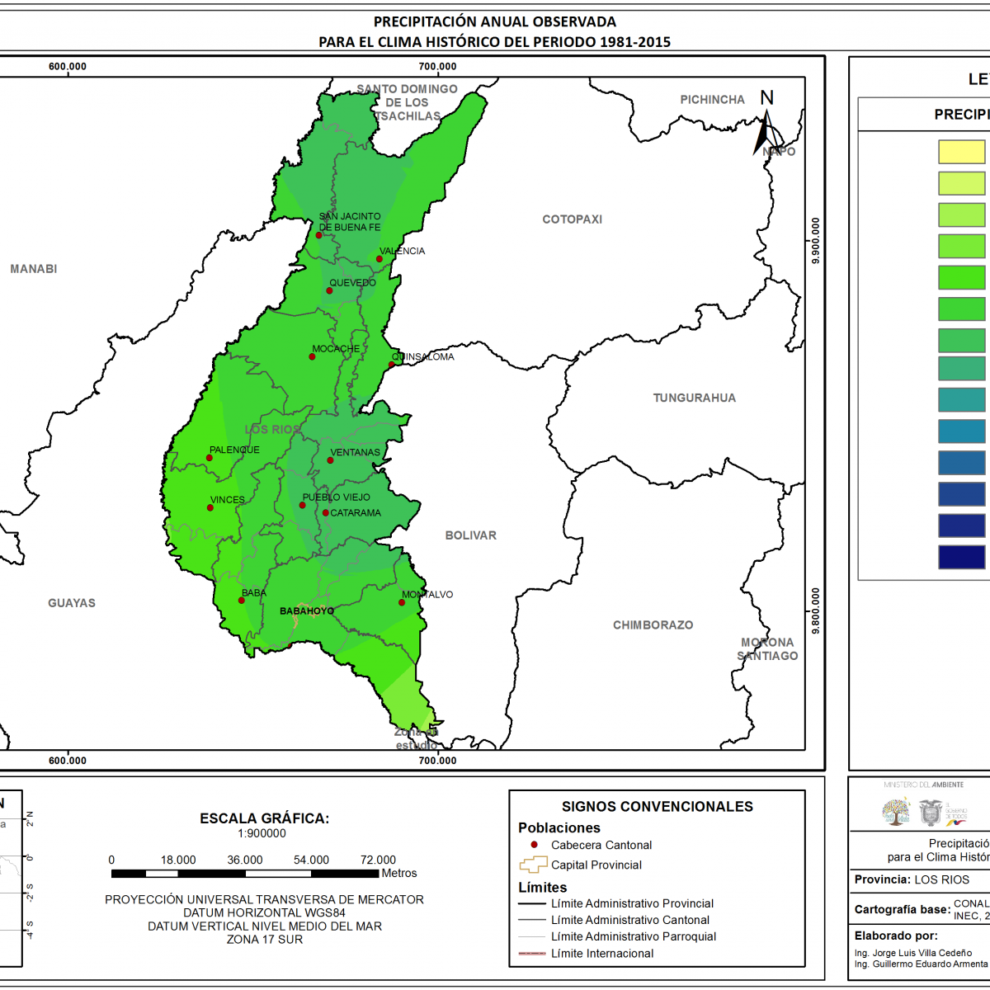Click the 'ESCALA GRÁFICA:' heading
Viewport: 990px width, 990px height.
(x=265, y=818)
